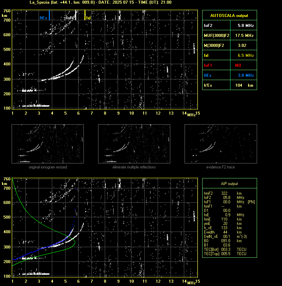The height and width of the screenshot is (286, 282).
Task: Click the yellow fxI label in AUTOSCALA table
Action: pos(206,55)
